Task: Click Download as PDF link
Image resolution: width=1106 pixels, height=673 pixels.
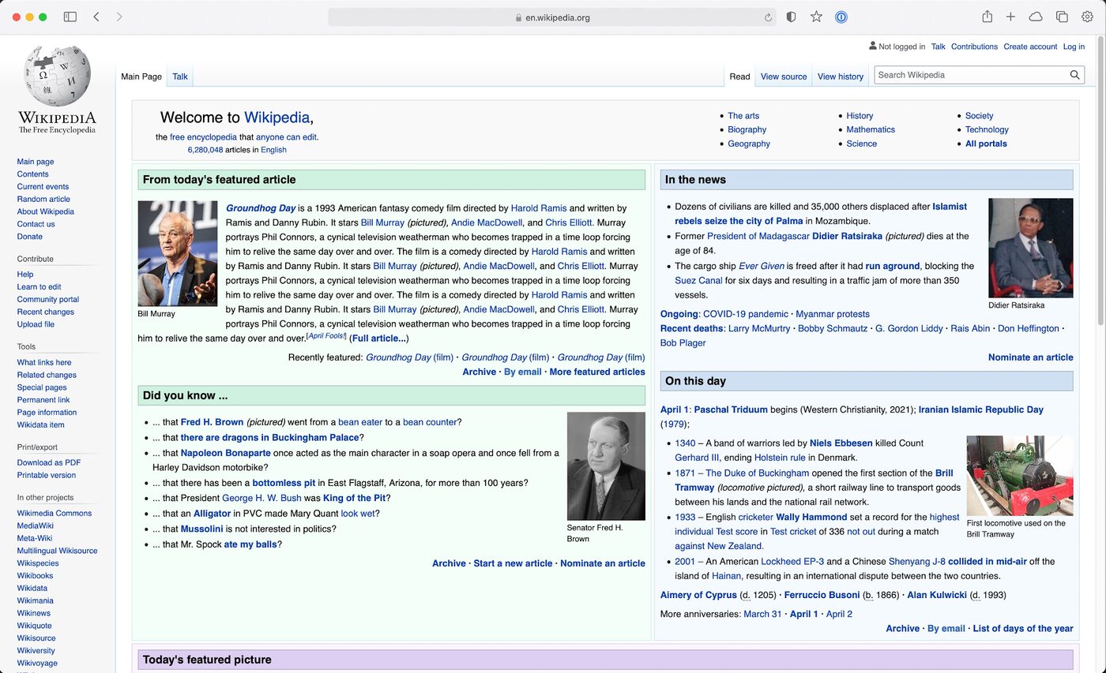Action: coord(49,462)
